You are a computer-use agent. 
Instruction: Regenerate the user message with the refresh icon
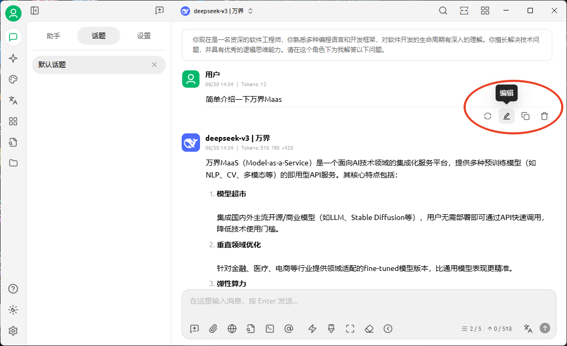coord(488,116)
